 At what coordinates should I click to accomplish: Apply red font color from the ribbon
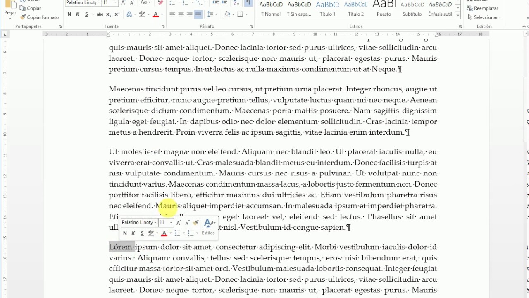155,14
